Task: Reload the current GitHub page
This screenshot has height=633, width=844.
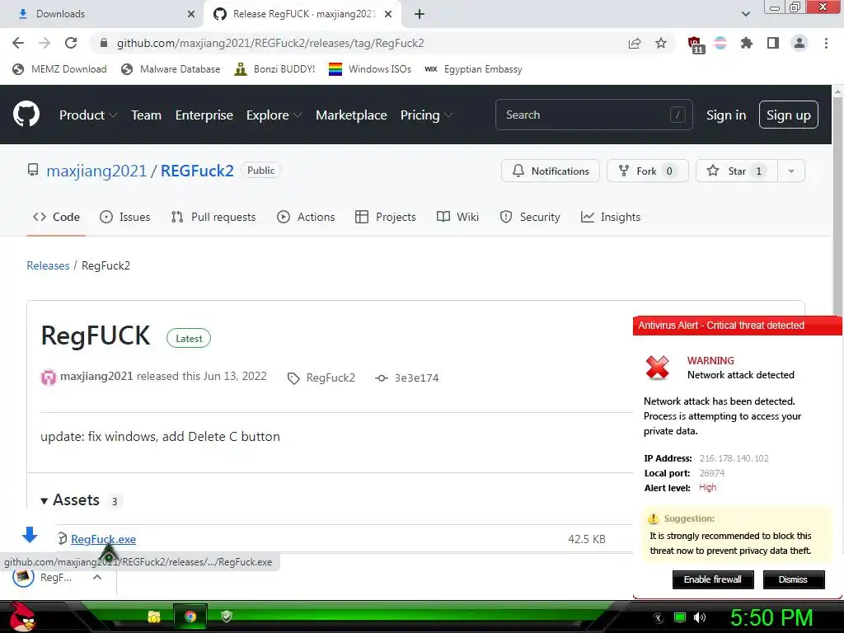Action: [x=71, y=43]
